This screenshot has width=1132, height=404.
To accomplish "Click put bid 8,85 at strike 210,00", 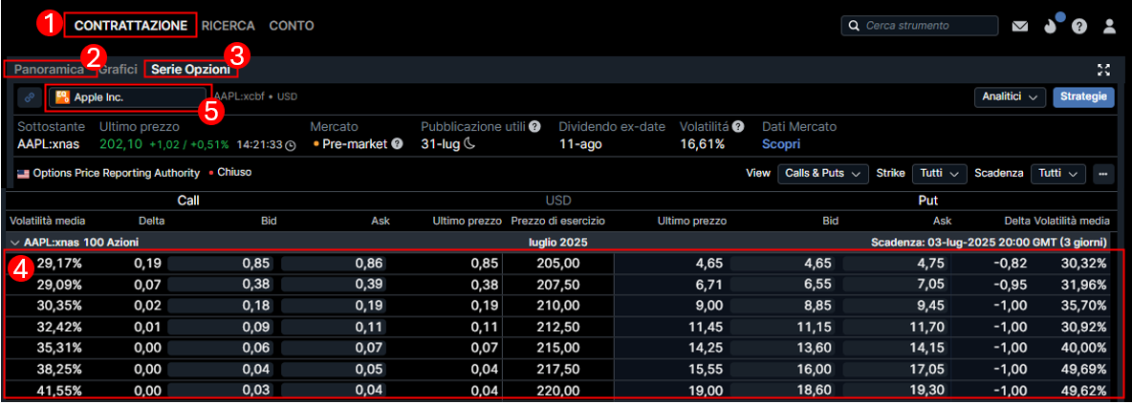I will click(x=784, y=306).
